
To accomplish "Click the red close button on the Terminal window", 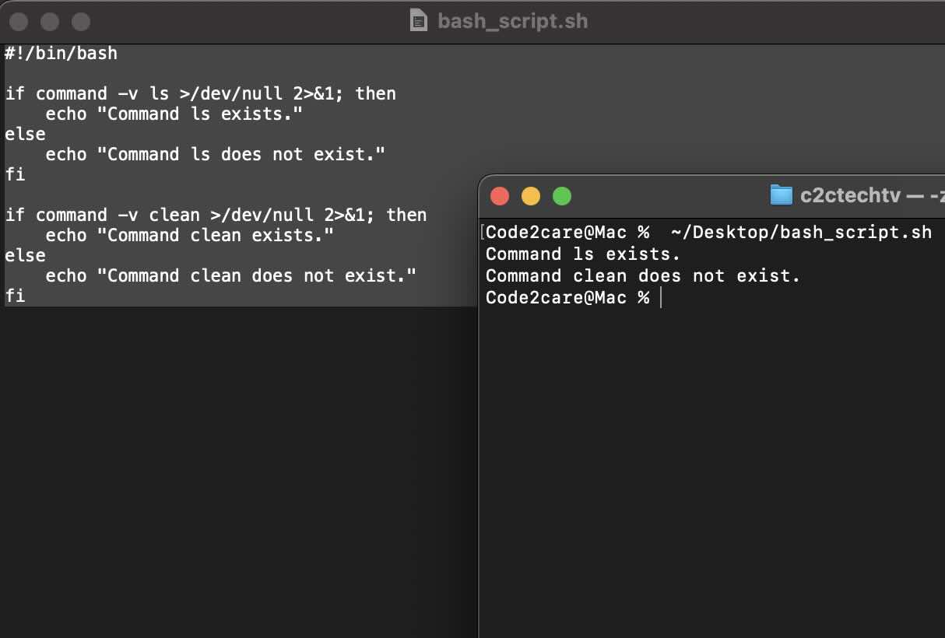I will point(500,196).
